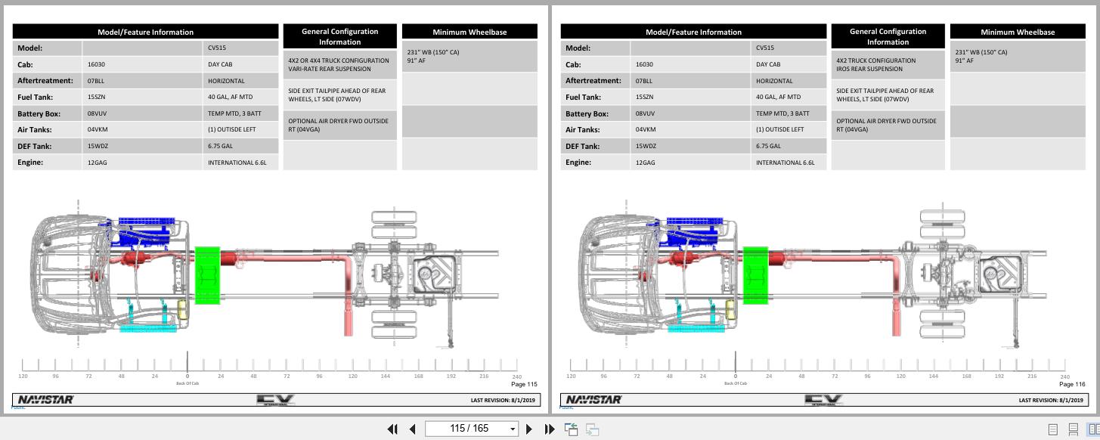Go to the first page

[x=392, y=429]
